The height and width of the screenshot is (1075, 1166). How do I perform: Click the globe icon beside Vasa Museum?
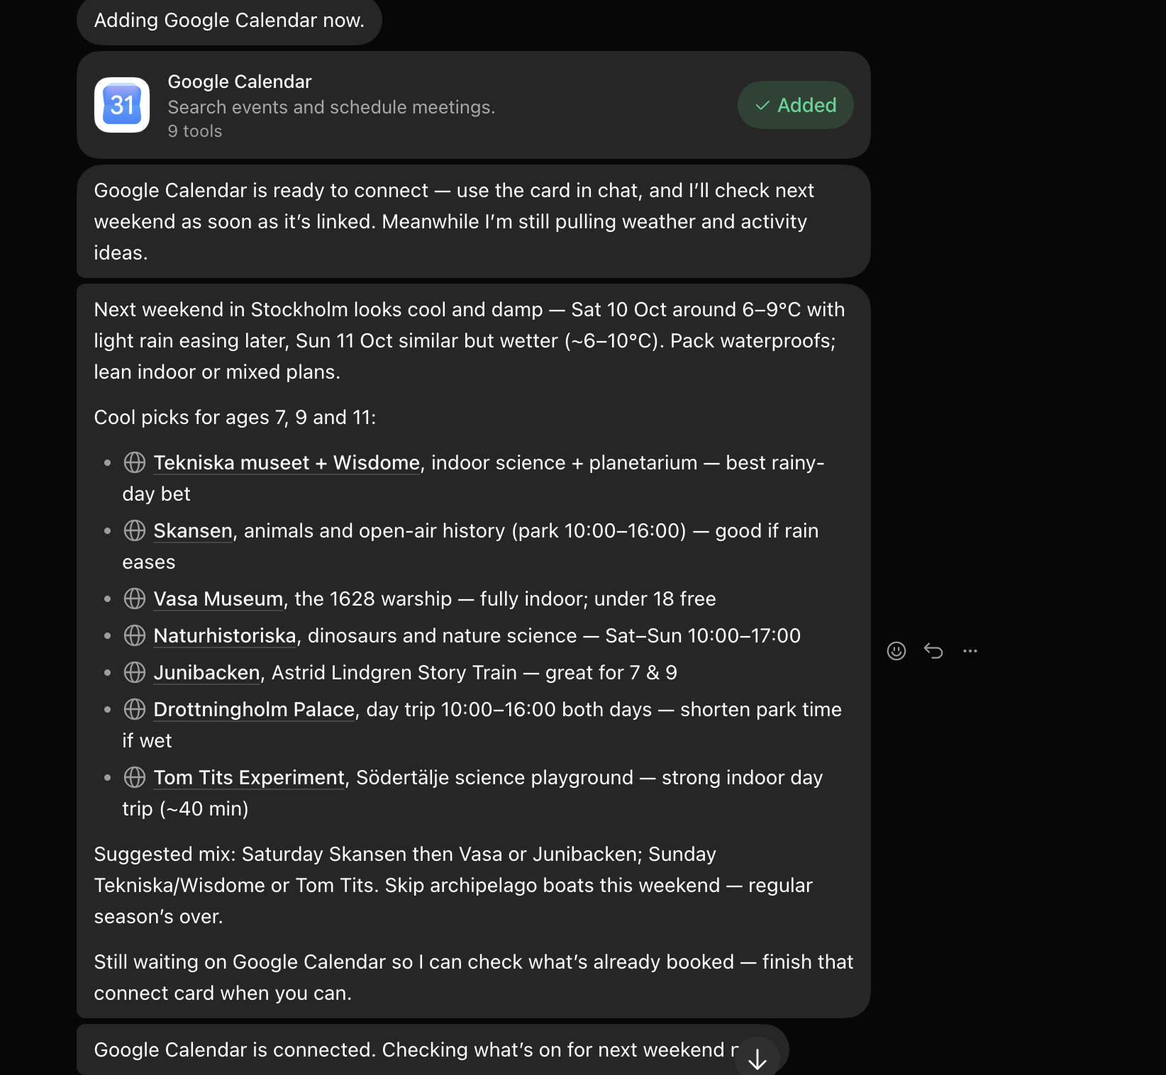tap(135, 598)
